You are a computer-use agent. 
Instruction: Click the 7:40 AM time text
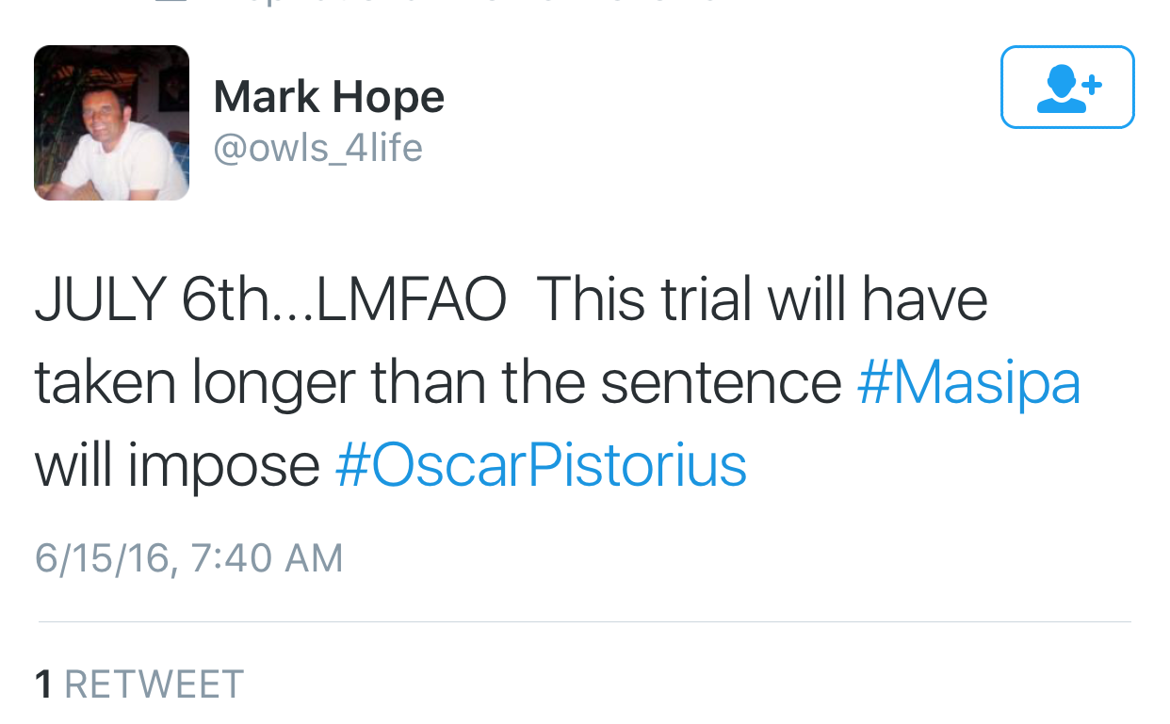coord(267,558)
